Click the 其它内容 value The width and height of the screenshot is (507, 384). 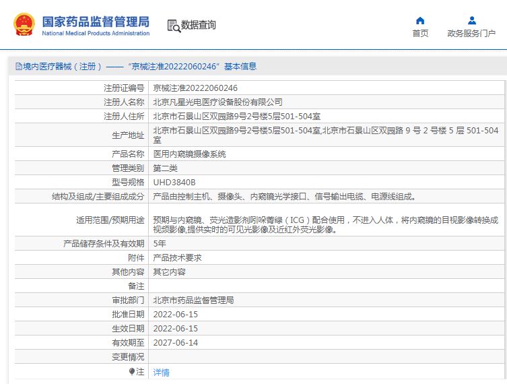[169, 272]
